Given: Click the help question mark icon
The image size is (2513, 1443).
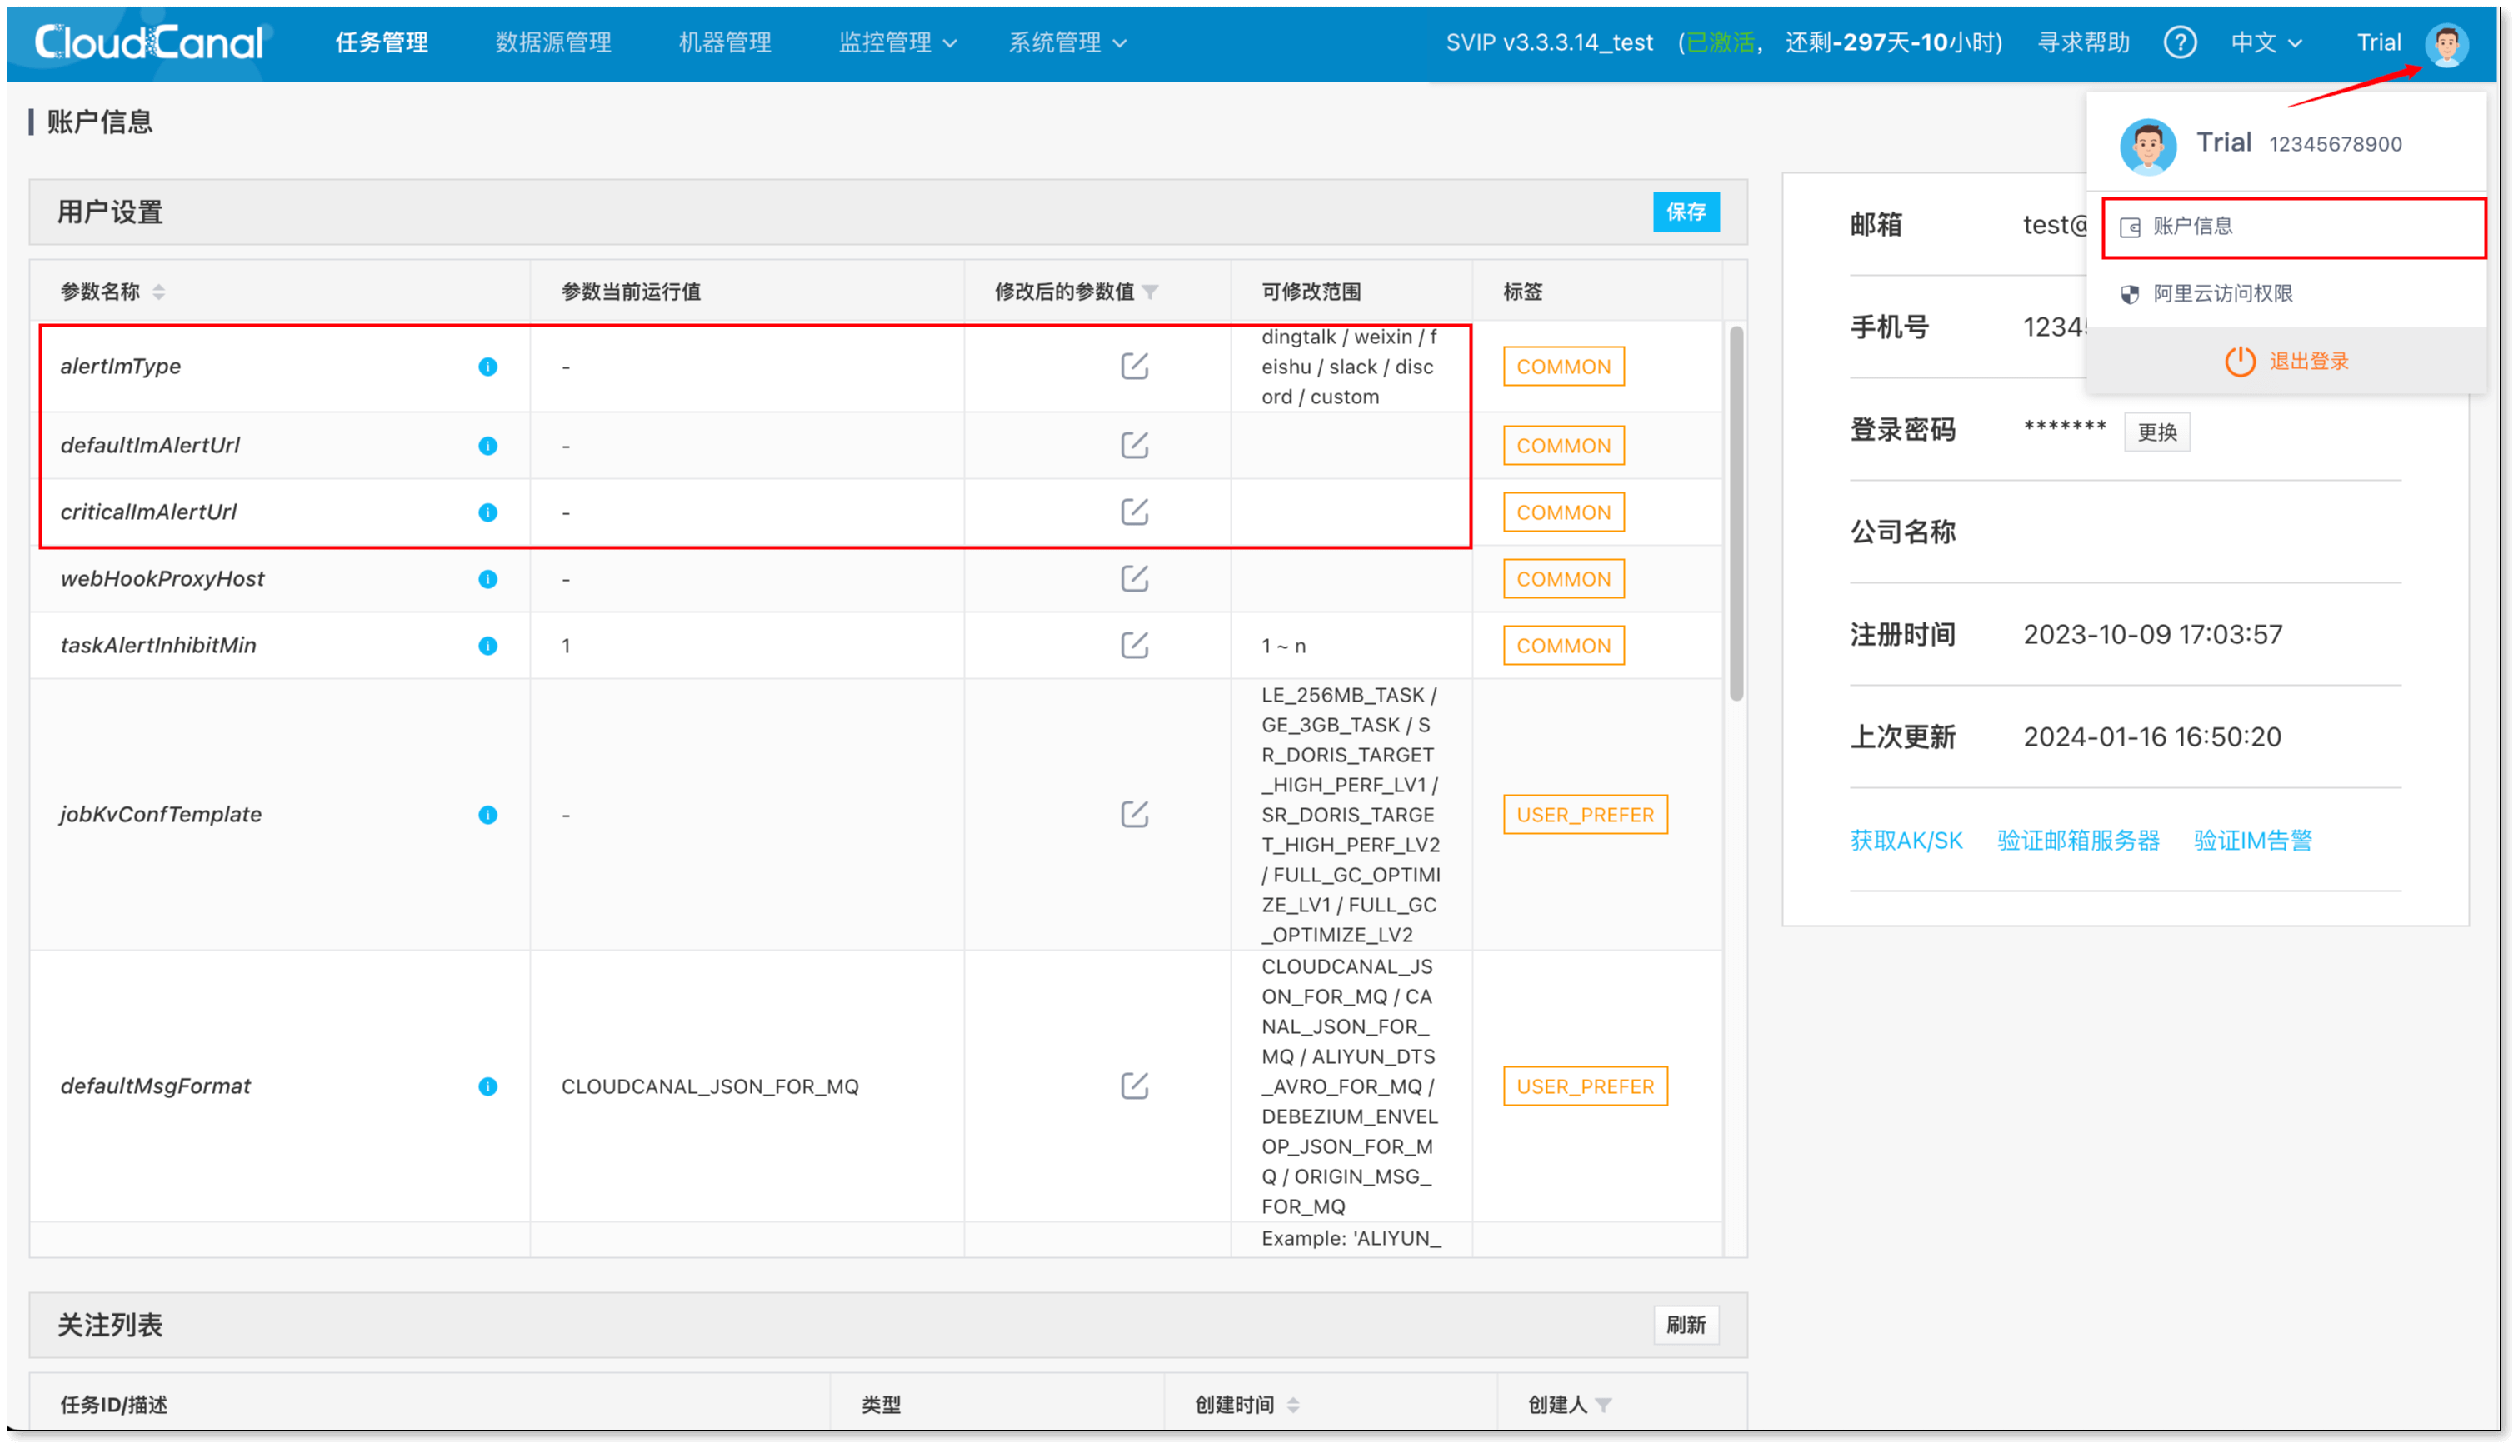Looking at the screenshot, I should coord(2179,42).
